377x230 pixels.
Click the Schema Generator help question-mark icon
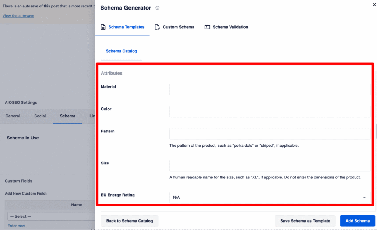pos(158,8)
